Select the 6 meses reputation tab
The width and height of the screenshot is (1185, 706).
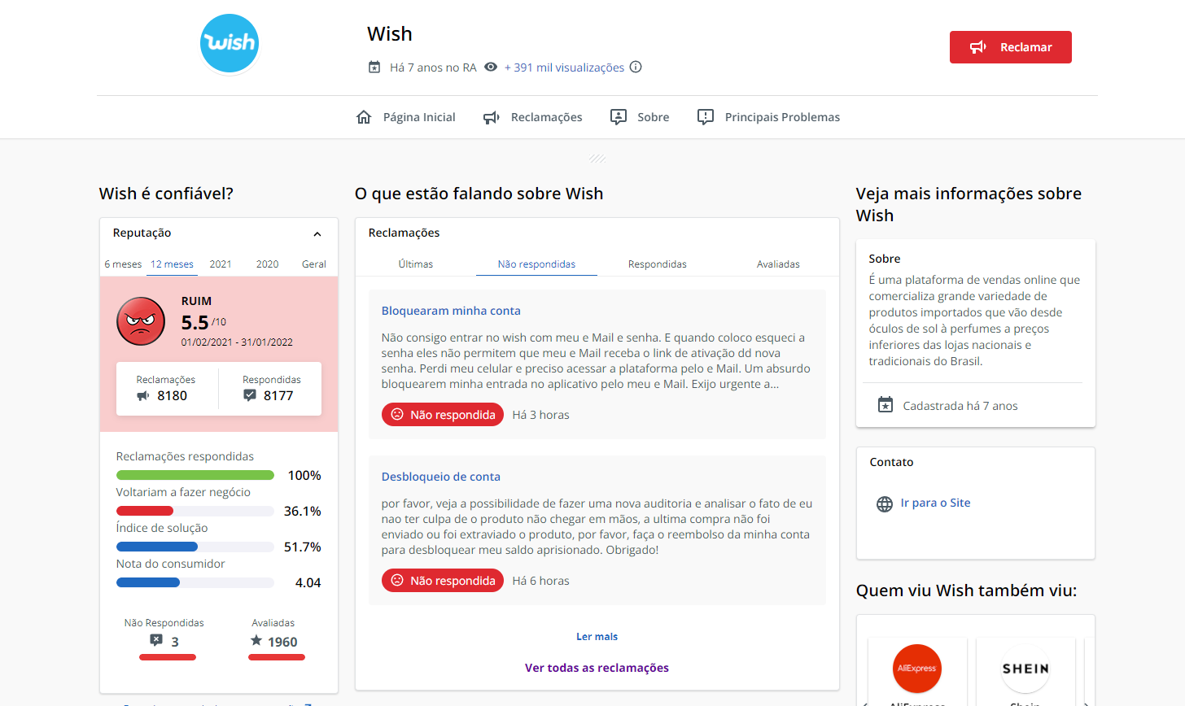point(123,264)
